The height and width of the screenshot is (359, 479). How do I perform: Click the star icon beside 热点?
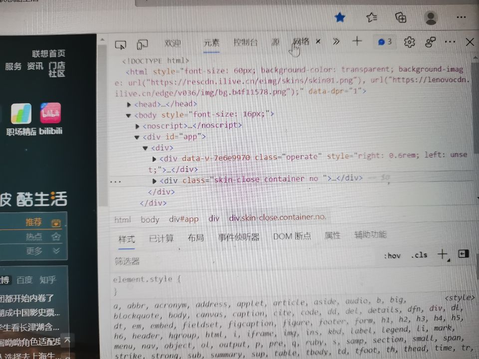point(56,236)
